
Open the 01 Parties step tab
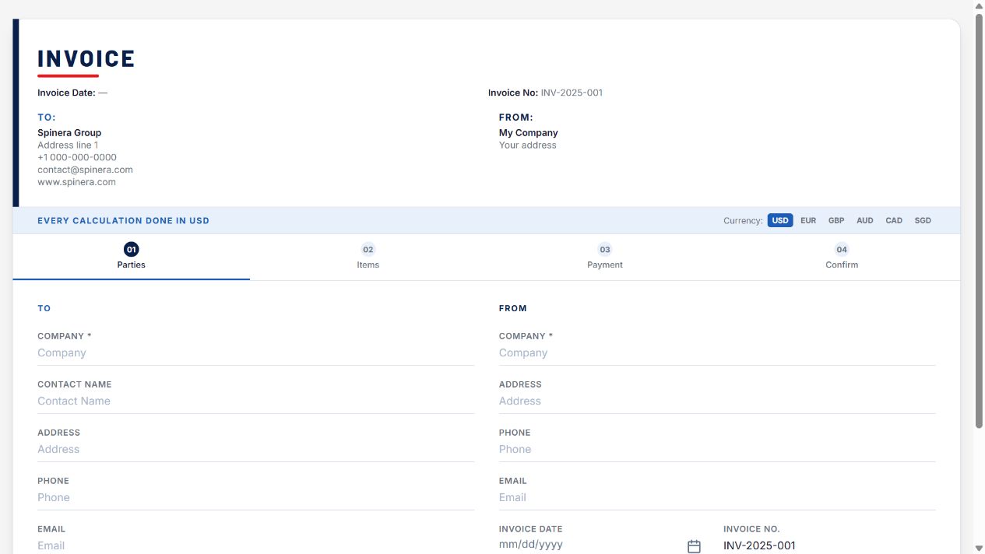132,257
